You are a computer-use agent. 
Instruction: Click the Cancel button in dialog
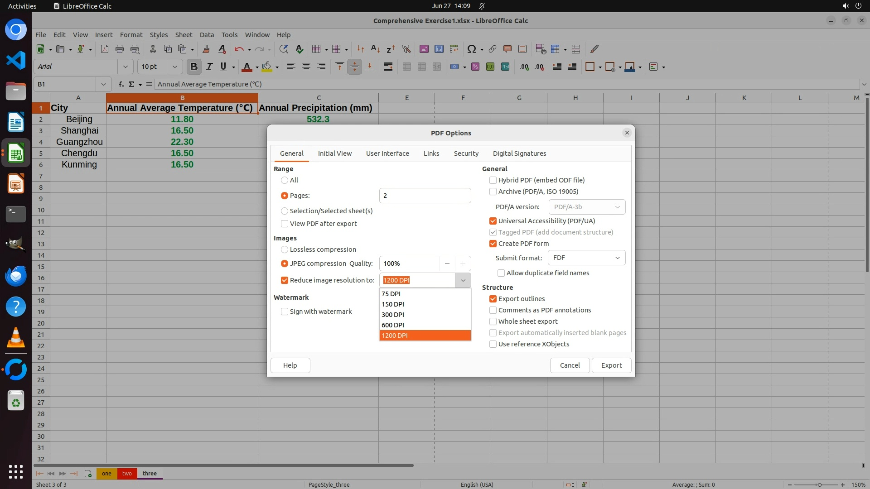click(x=570, y=365)
